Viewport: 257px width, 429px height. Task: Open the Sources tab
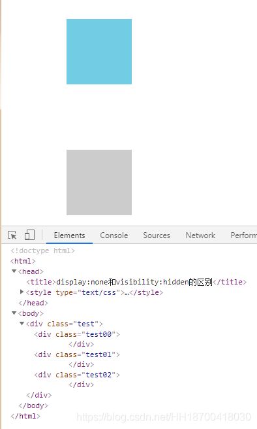coord(157,235)
